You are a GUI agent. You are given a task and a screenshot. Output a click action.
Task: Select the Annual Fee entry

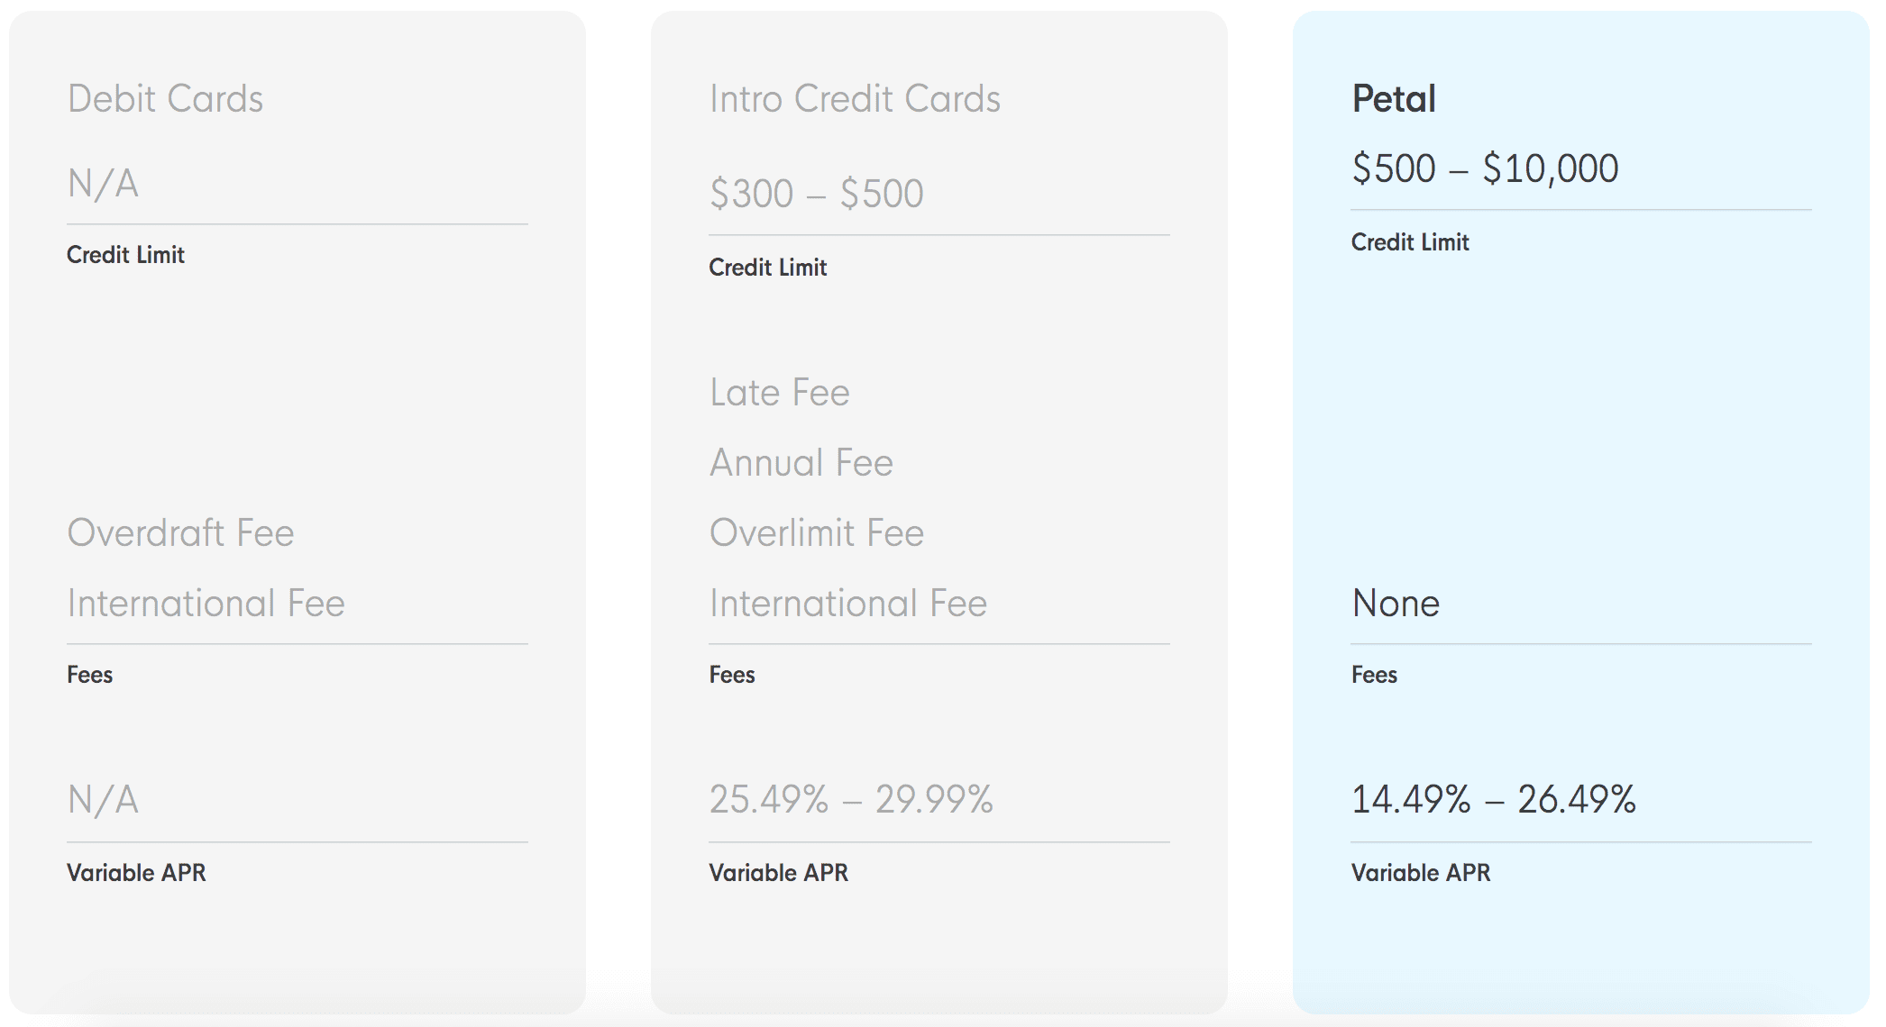tap(801, 462)
